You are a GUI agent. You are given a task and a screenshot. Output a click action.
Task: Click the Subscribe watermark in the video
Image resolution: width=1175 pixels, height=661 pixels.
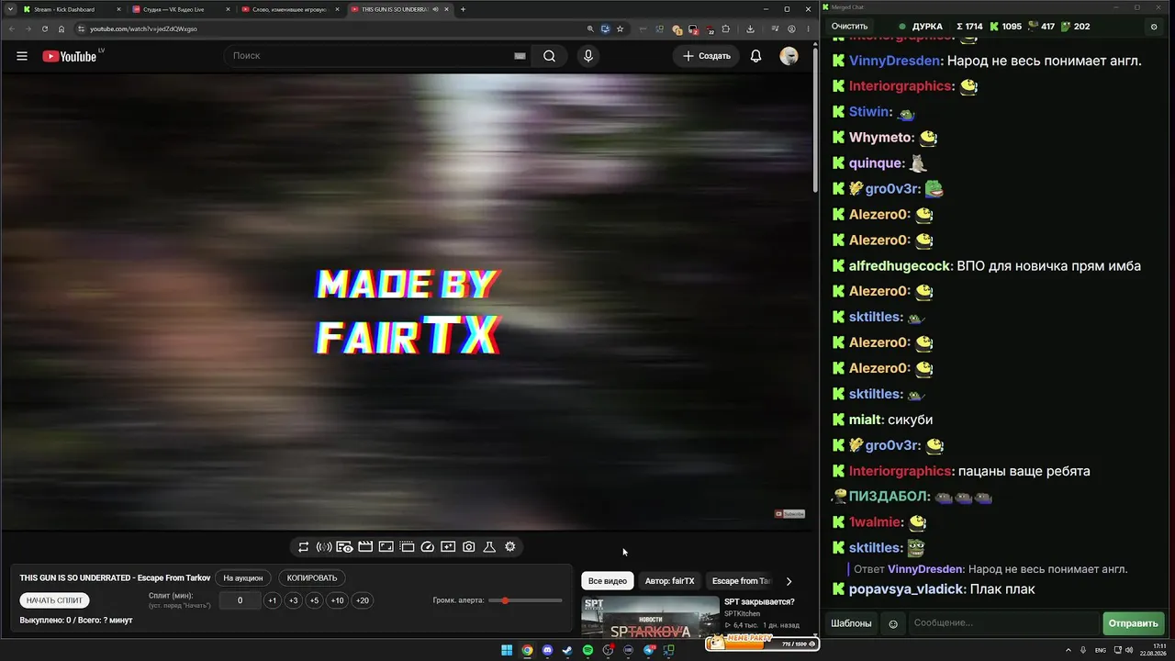tap(789, 514)
